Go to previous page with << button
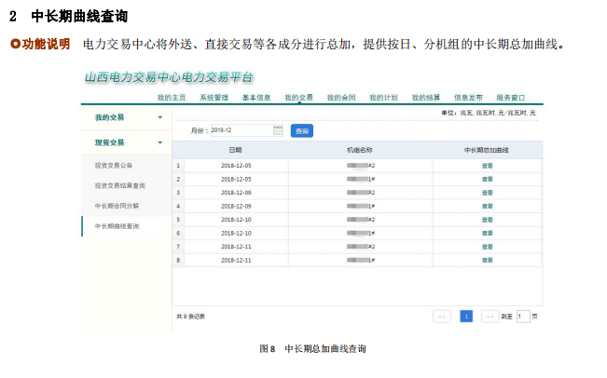Screen dimensions: 607x378 point(442,317)
